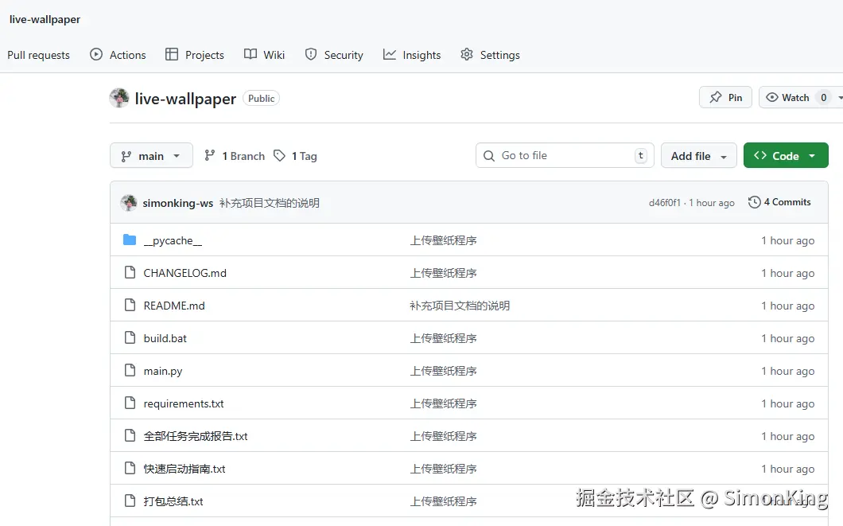This screenshot has height=526, width=843.
Task: Click the simonking-ws commit avatar
Action: tap(129, 203)
